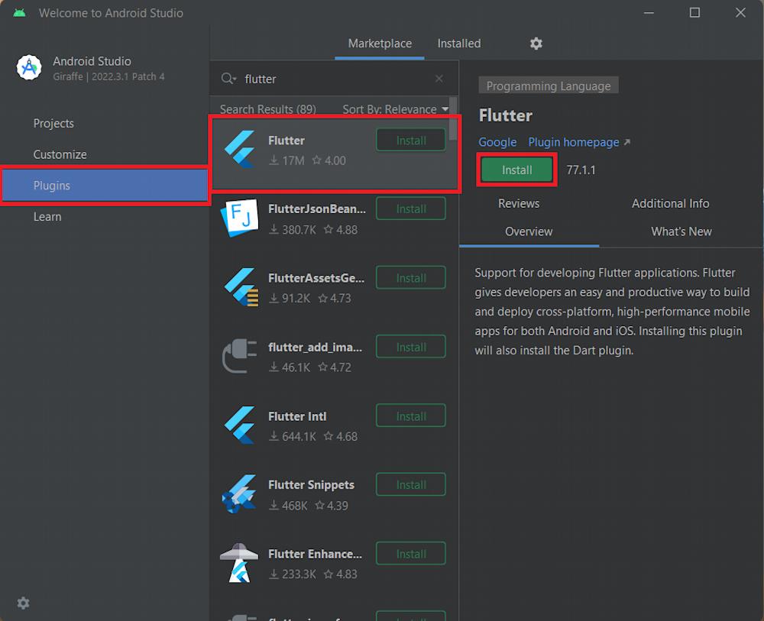Install the Flutter Snippets plugin
The image size is (764, 621).
tap(411, 485)
